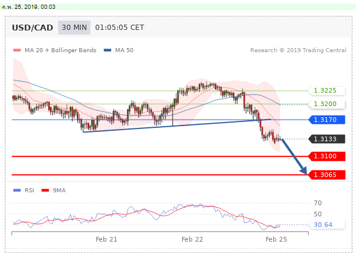Click the MA 20 + Bollinger Bands pink swatch
This screenshot has height=258, width=356.
click(x=17, y=50)
